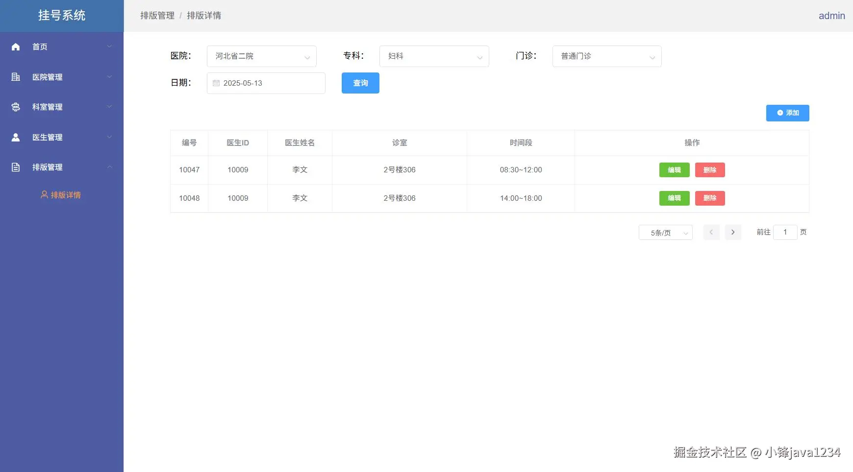The width and height of the screenshot is (853, 472).
Task: Collapse the 排版管理 chevron
Action: pos(109,167)
